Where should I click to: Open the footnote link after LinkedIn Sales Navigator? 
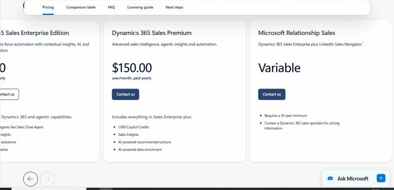363,43
